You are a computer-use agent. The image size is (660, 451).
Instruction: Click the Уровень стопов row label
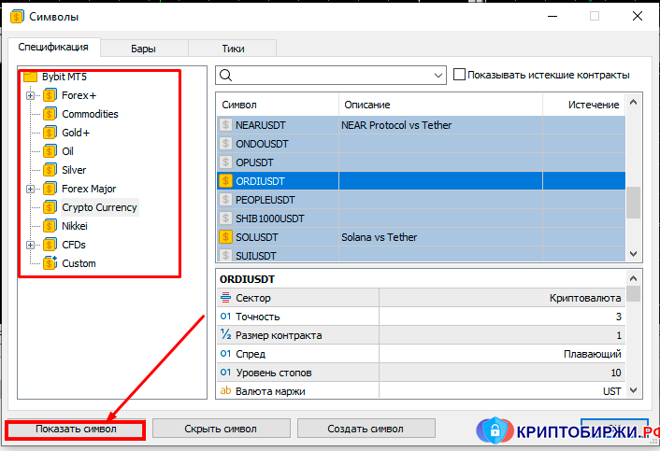pos(274,373)
